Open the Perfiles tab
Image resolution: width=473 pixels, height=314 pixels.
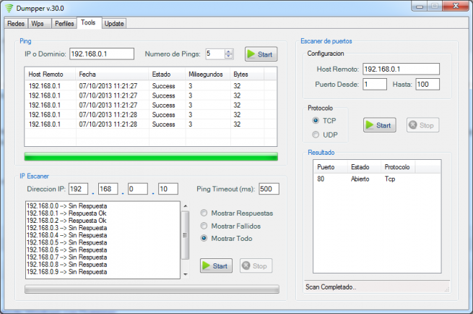pos(64,23)
